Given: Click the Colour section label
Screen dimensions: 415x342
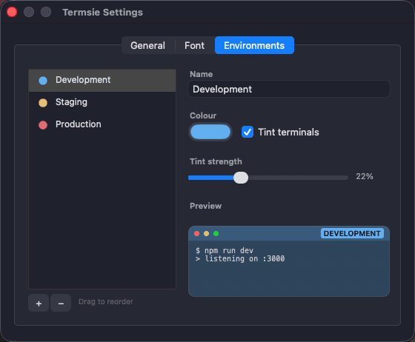Looking at the screenshot, I should click(203, 115).
